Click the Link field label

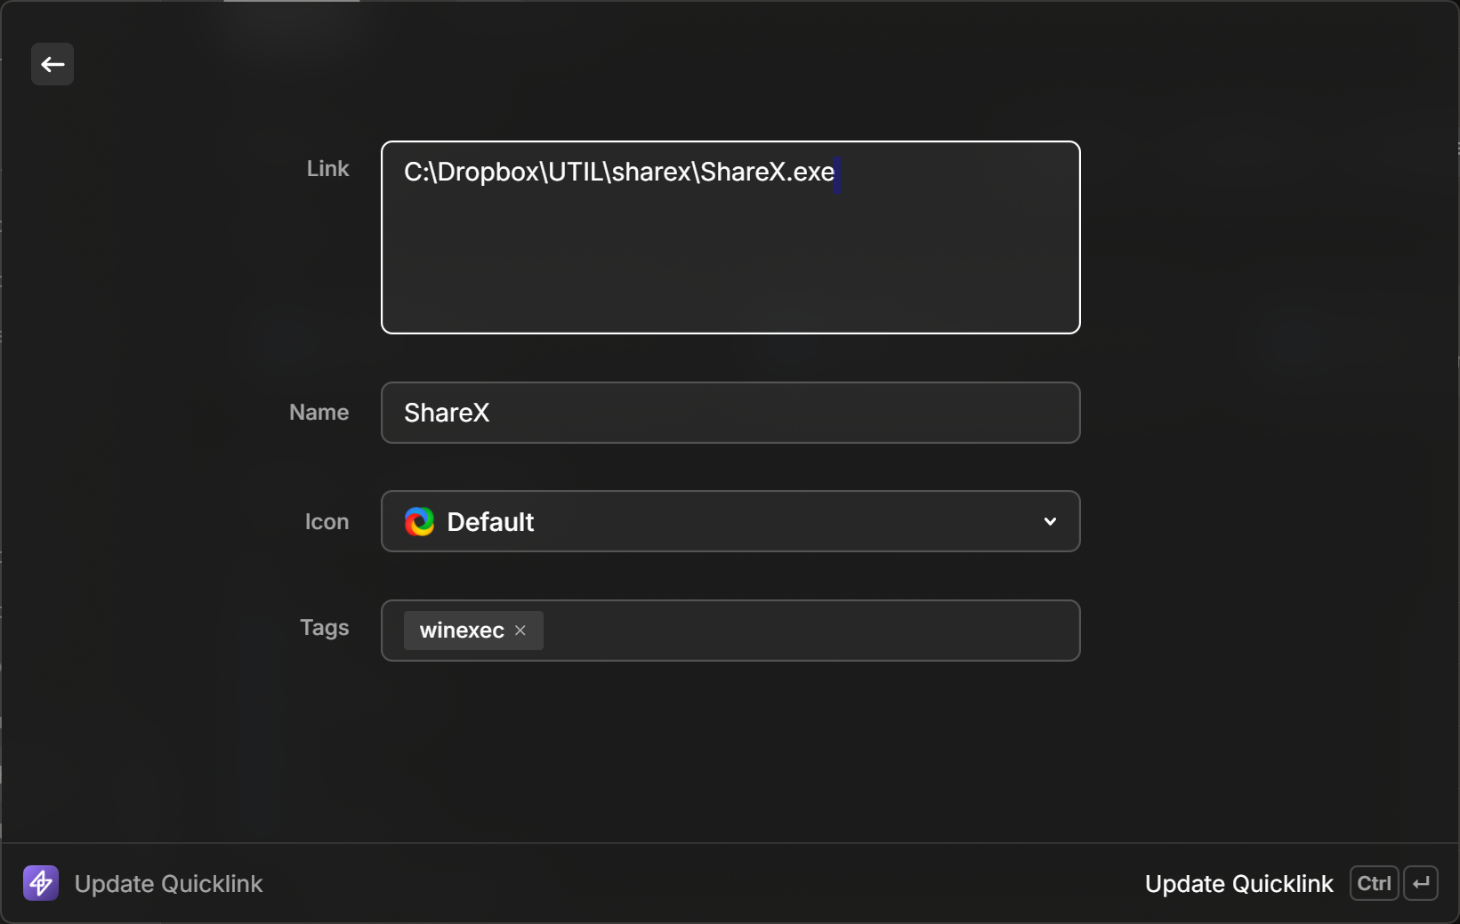pos(327,169)
